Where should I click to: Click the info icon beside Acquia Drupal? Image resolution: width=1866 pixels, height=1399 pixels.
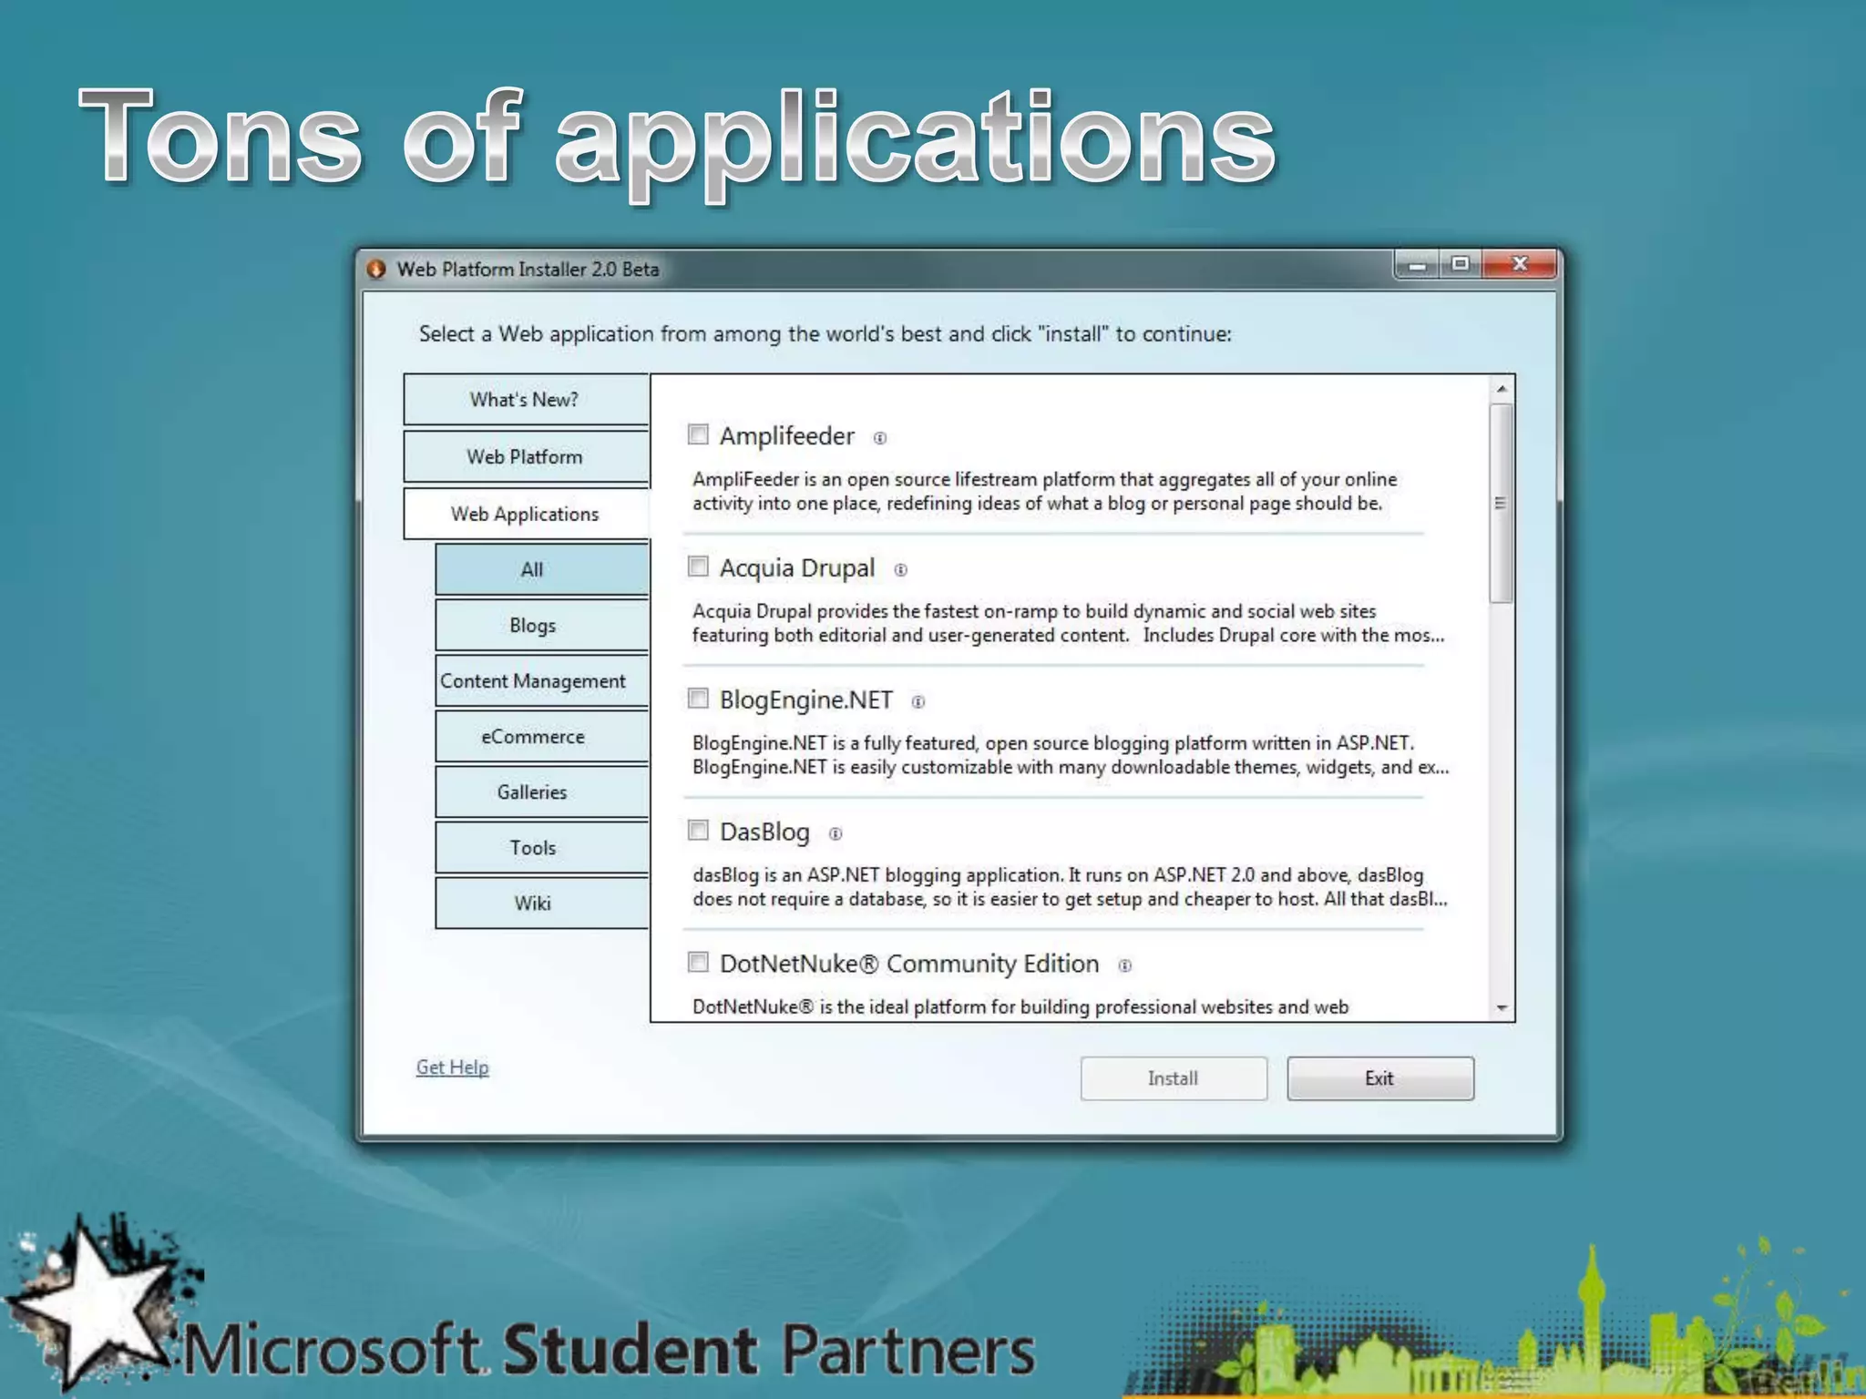point(900,570)
